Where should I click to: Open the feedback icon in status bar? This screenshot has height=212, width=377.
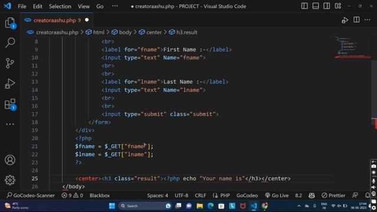[355, 196]
